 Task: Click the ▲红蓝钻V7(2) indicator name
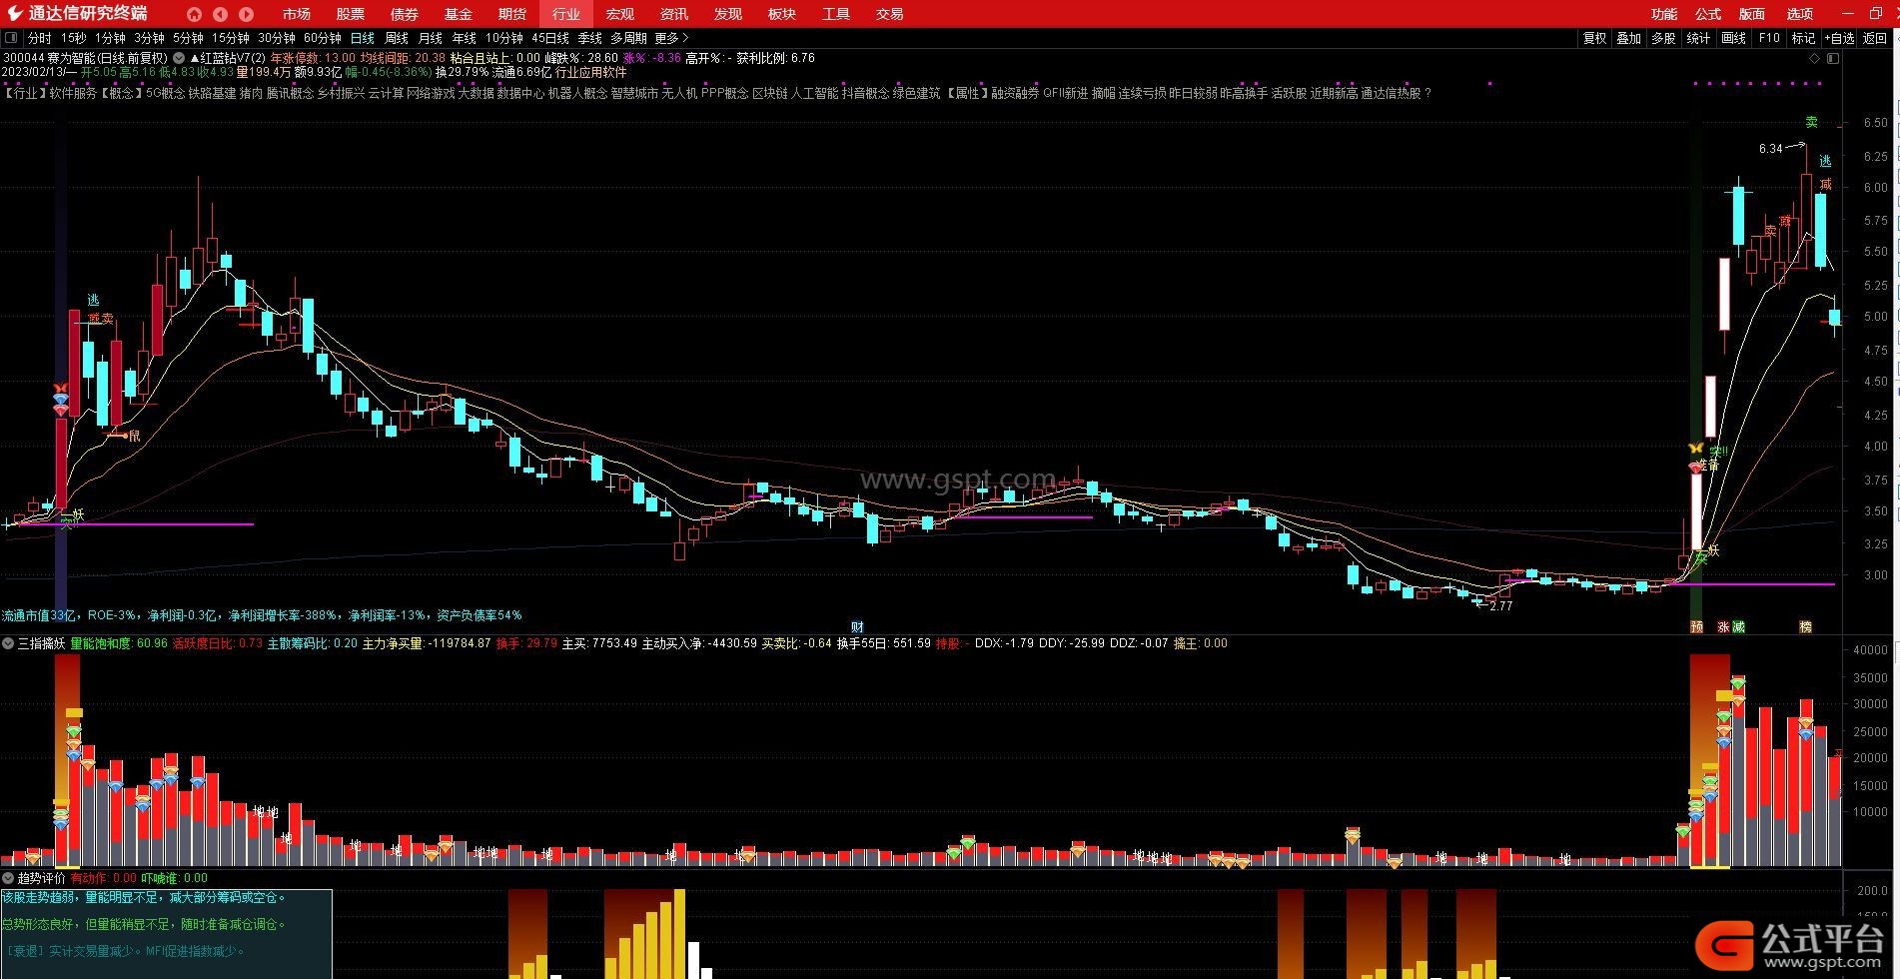(227, 58)
